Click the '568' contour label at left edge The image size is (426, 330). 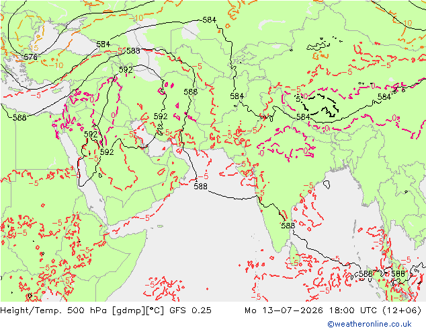[x=19, y=118]
